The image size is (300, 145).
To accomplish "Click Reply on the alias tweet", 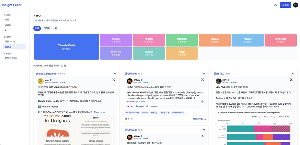I will (139, 106).
